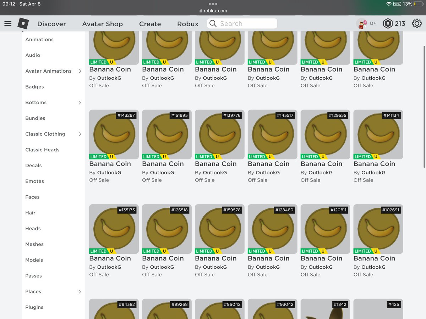Viewport: 426px width, 319px height.
Task: Select the Decals category
Action: click(33, 166)
